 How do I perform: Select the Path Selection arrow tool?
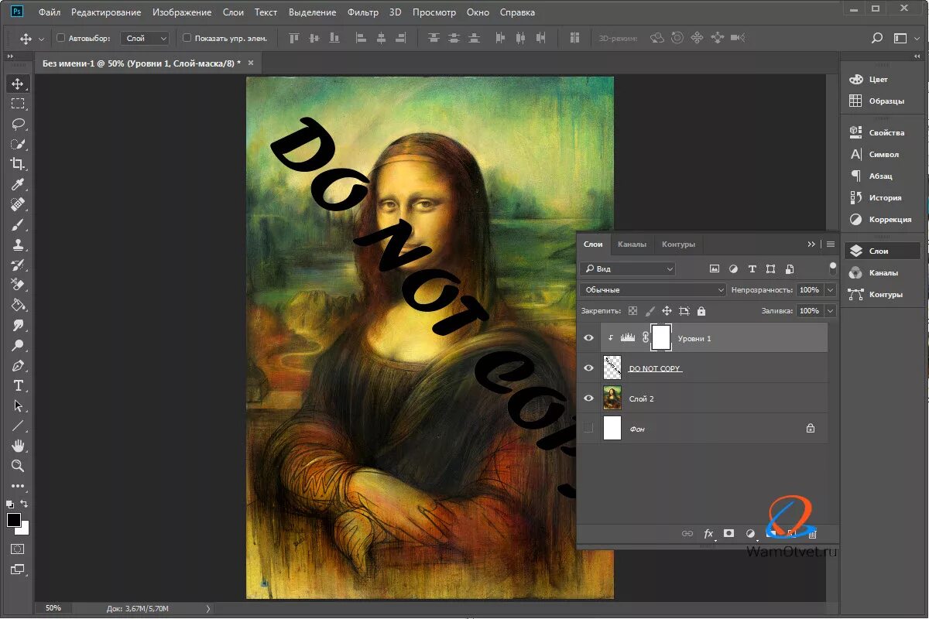pyautogui.click(x=17, y=405)
